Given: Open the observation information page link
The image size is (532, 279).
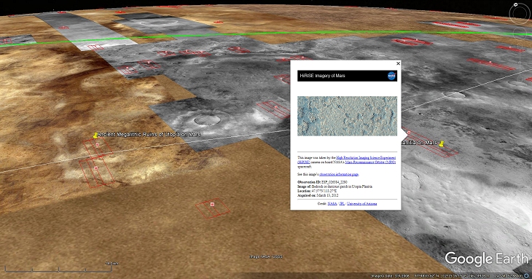Looking at the screenshot, I should click(x=339, y=174).
